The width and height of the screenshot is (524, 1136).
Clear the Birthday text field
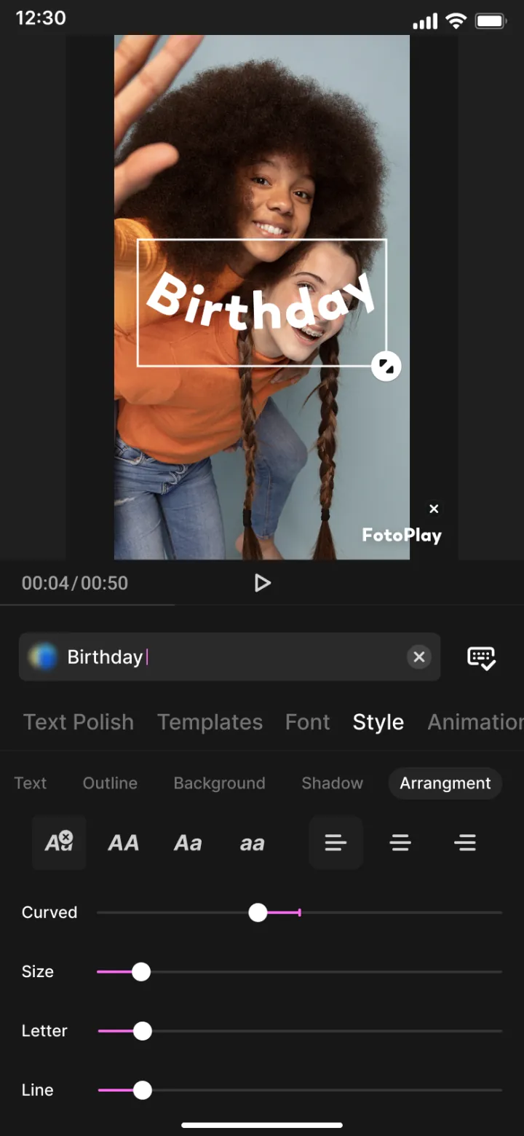click(418, 657)
